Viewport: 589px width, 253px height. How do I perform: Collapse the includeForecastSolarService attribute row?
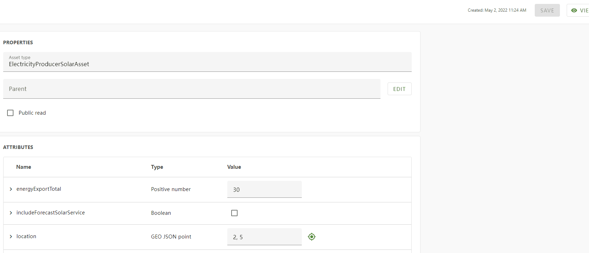tap(11, 213)
